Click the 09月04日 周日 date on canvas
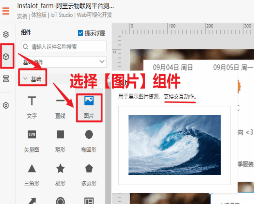 point(173,67)
